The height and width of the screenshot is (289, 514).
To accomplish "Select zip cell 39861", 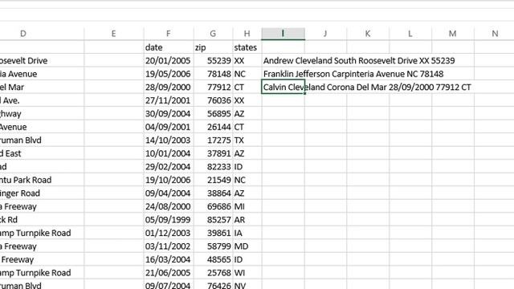I will [213, 233].
